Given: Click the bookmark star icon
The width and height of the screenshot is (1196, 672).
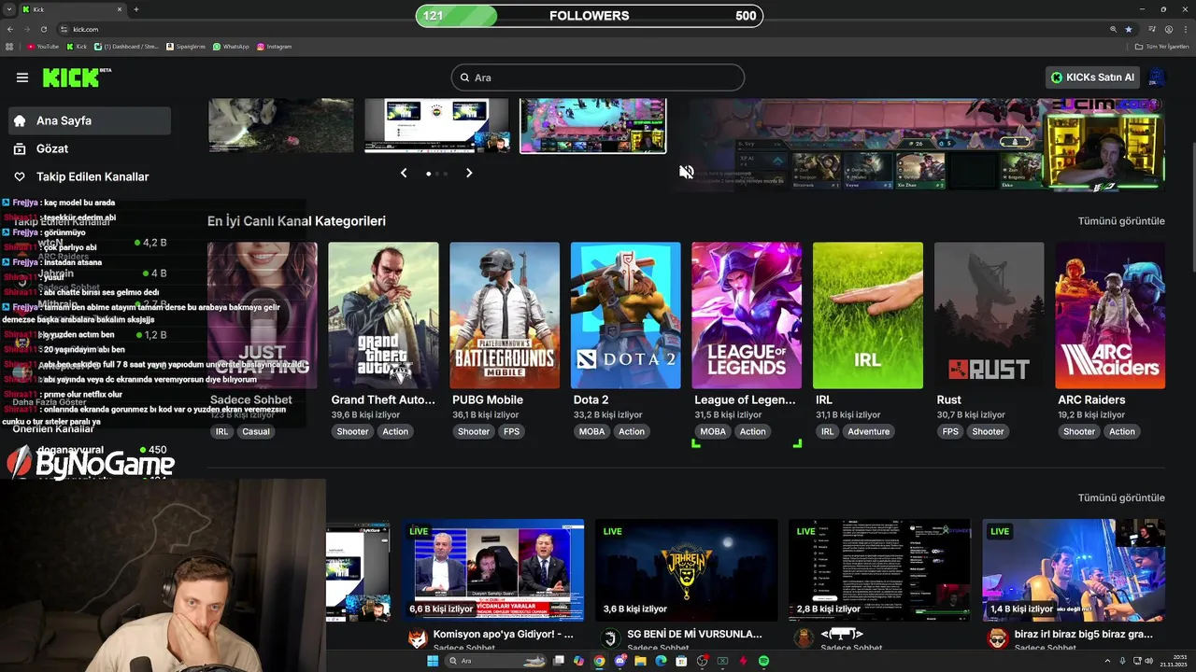Looking at the screenshot, I should click(x=1129, y=29).
